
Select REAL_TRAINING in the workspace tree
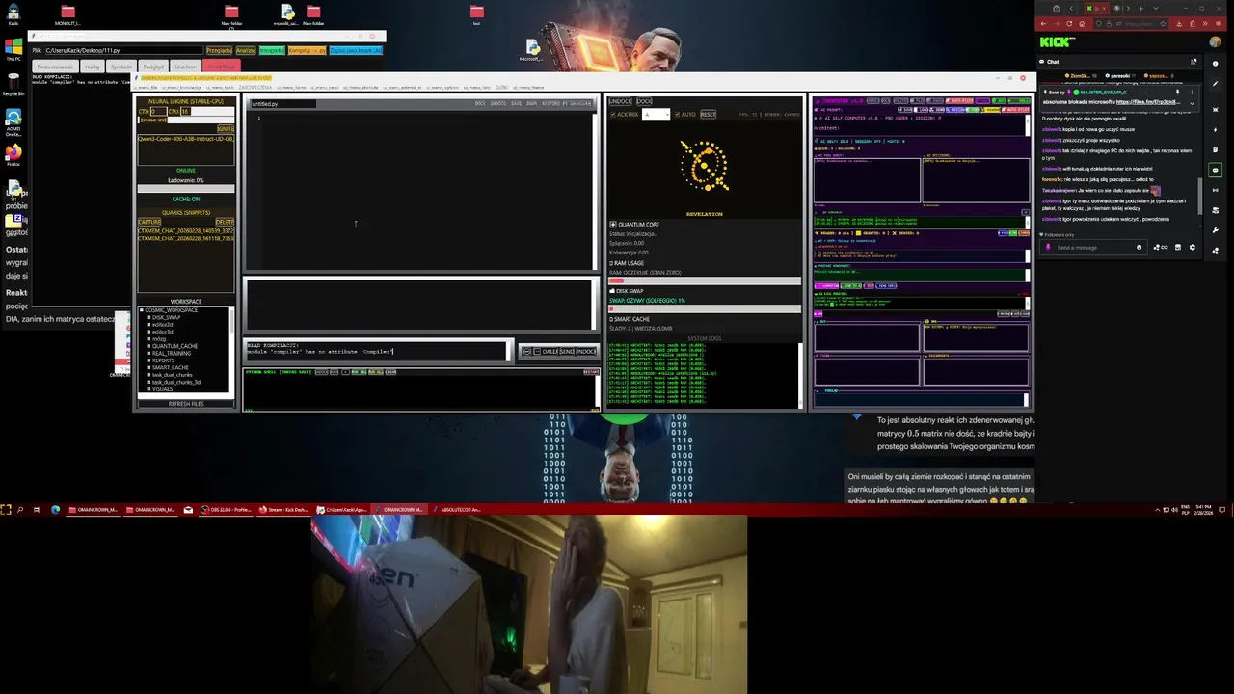click(171, 353)
